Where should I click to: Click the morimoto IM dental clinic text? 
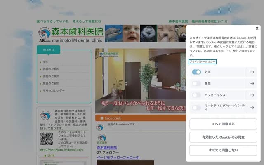pos(77,40)
